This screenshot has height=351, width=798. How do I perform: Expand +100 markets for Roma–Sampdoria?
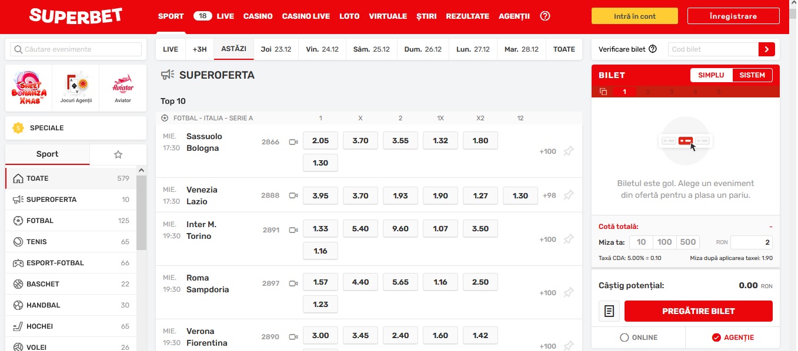[547, 293]
